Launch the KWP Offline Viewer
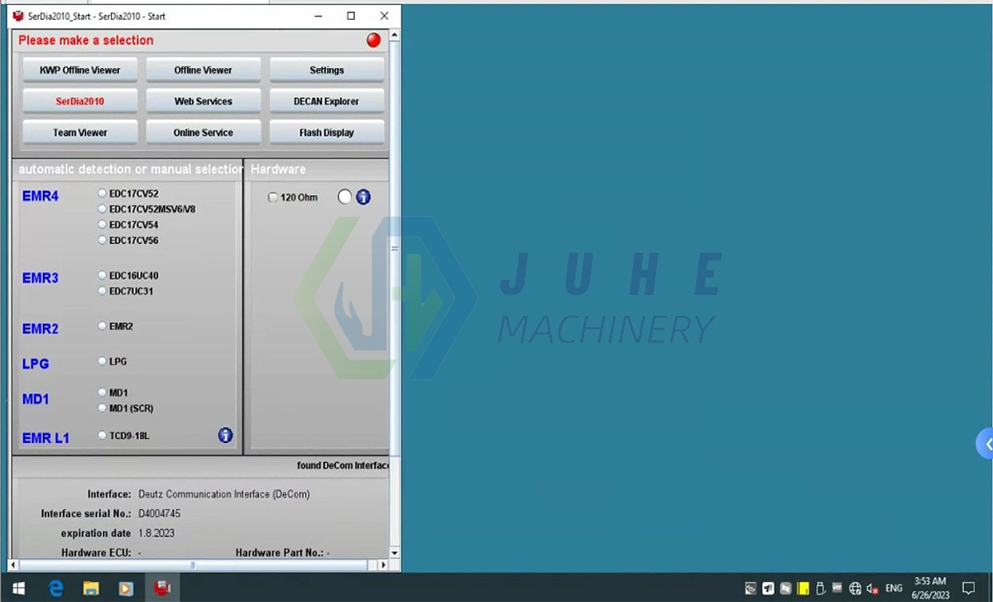The image size is (993, 602). click(x=79, y=69)
